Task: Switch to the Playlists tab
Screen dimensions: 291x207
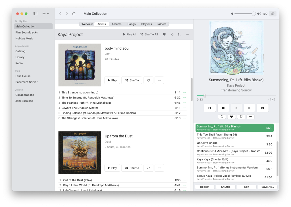Action: 146,24
